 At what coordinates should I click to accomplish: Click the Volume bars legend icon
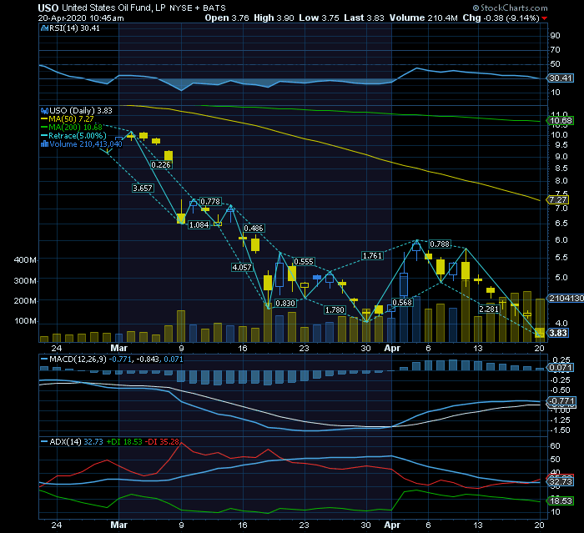[x=45, y=143]
